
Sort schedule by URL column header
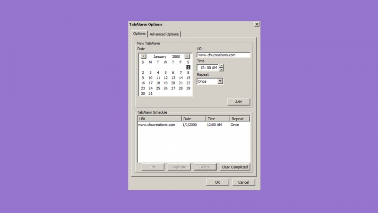click(160, 119)
